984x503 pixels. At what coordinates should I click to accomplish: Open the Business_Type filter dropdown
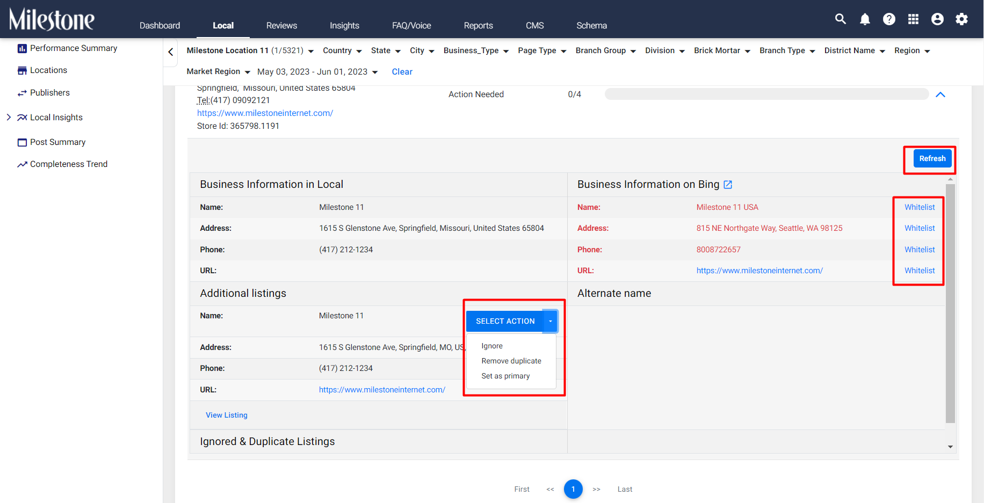(476, 50)
